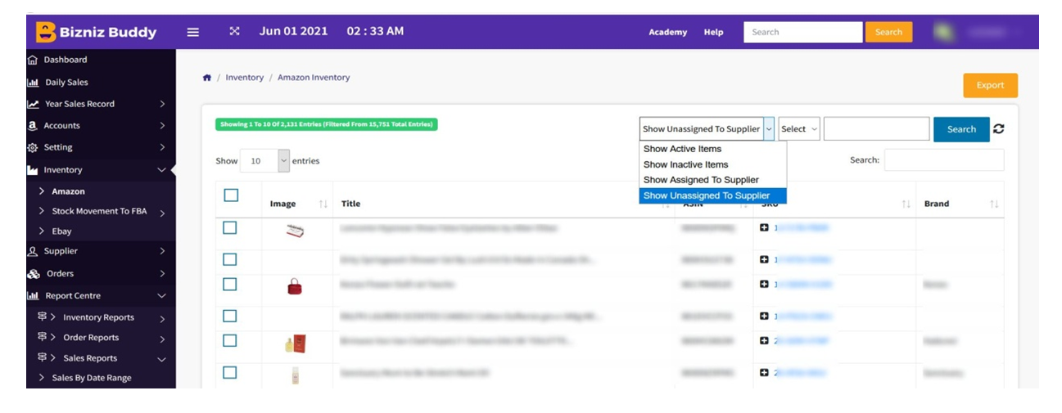This screenshot has height=413, width=1062.
Task: Click the Orders boxes icon
Action: pos(33,273)
